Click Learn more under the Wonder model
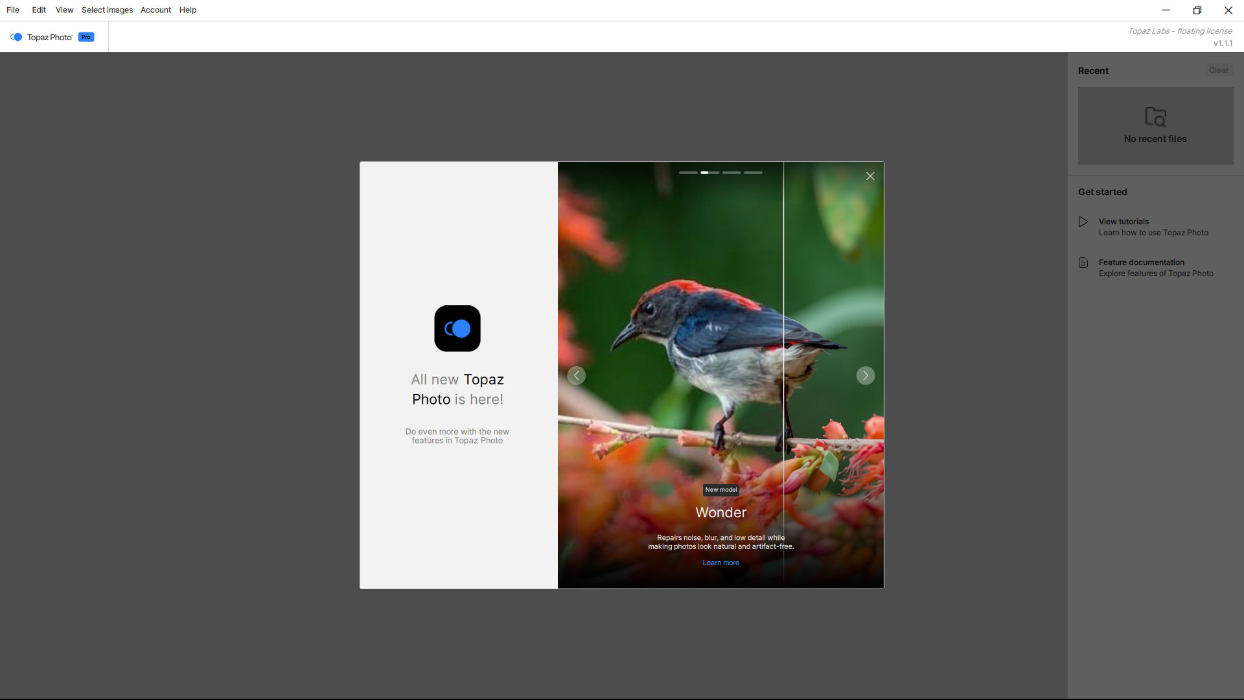The width and height of the screenshot is (1244, 700). coord(720,562)
